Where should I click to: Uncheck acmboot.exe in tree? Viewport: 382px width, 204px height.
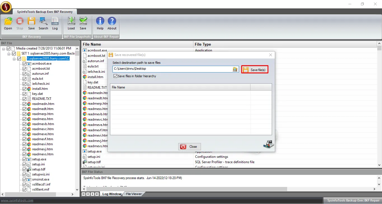click(x=24, y=64)
